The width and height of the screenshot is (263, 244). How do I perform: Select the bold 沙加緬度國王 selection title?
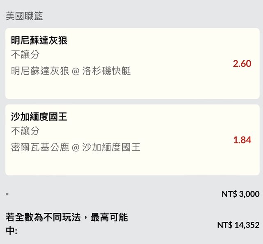(39, 117)
